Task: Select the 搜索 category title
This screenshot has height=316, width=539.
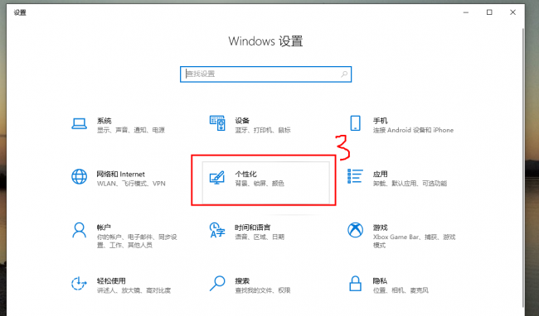Action: tap(242, 281)
